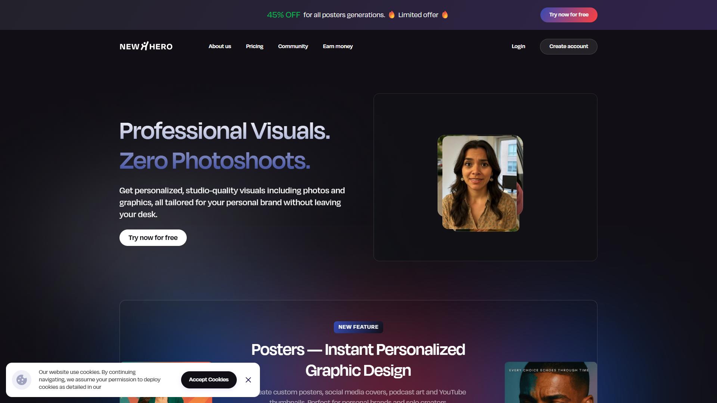This screenshot has height=403, width=717.
Task: Go to the Pricing page
Action: click(255, 46)
